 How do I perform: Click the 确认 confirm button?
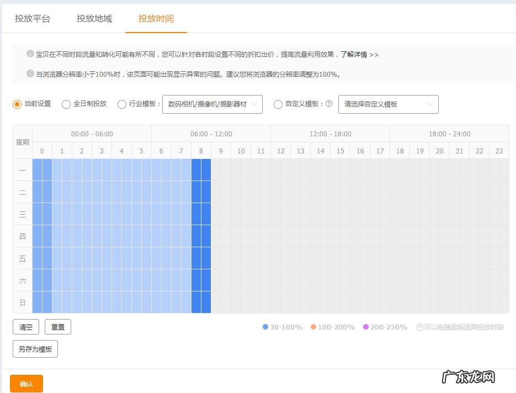[25, 383]
